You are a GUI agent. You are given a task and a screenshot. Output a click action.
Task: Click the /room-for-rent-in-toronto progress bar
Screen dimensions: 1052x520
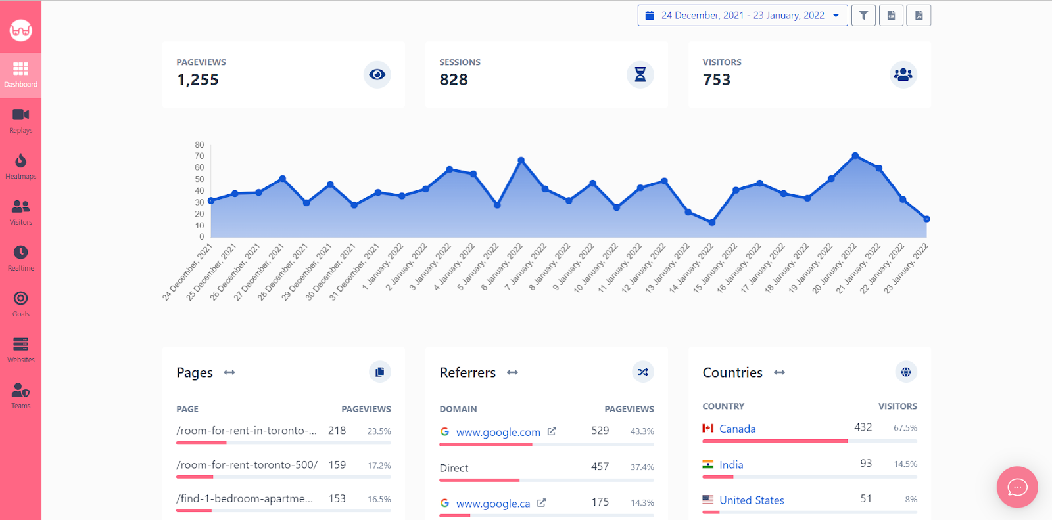(283, 443)
